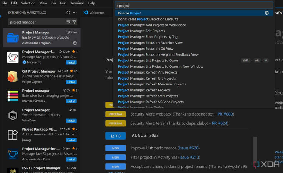Focus the command palette input field
Image resolution: width=283 pixels, height=173 pixels.
[x=194, y=6]
